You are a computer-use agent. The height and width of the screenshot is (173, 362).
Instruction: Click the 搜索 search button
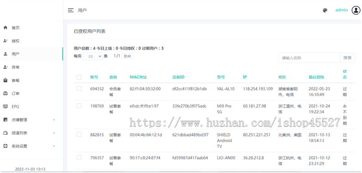click(x=347, y=58)
